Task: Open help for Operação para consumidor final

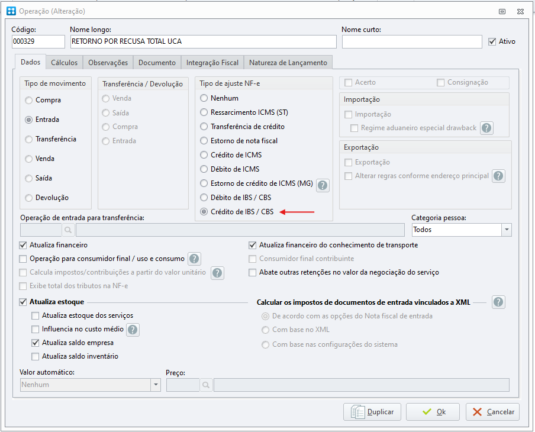Action: pyautogui.click(x=194, y=259)
